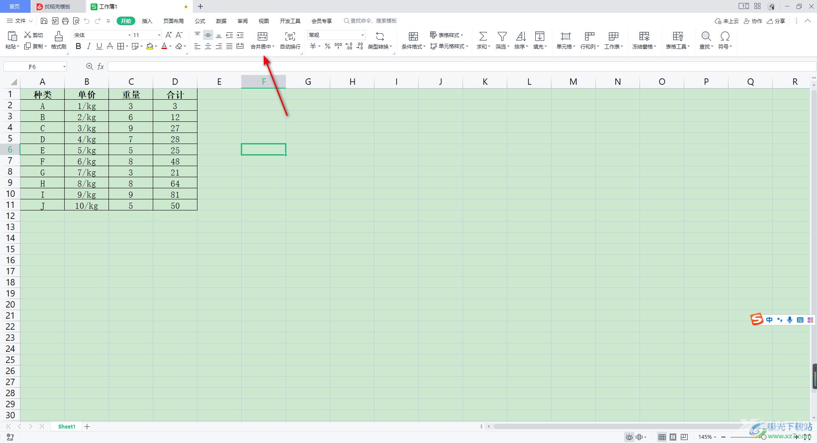Image resolution: width=817 pixels, height=443 pixels.
Task: Click the 分享 Share button
Action: tap(776, 21)
